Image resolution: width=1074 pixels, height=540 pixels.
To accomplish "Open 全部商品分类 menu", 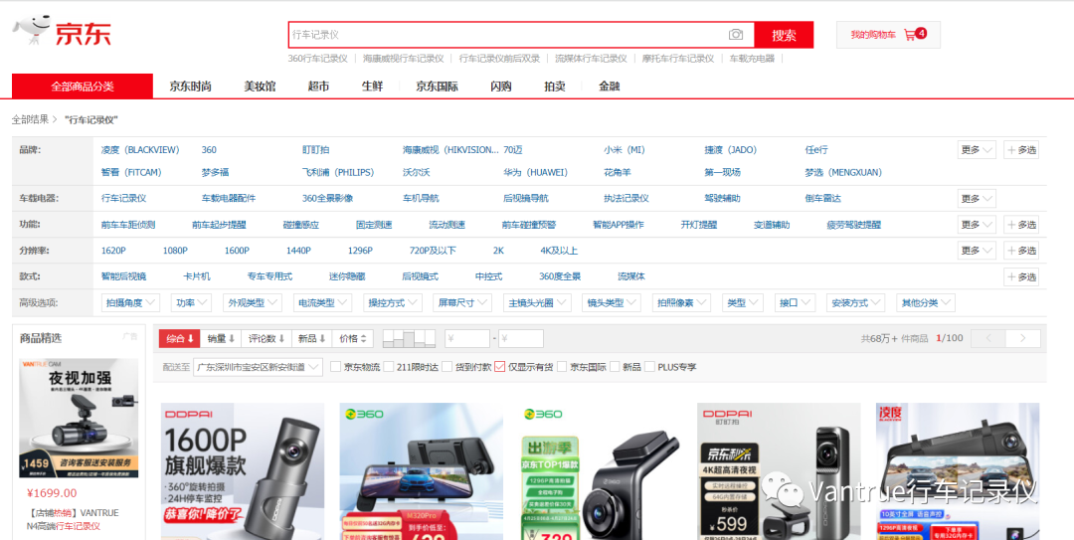I will 83,87.
